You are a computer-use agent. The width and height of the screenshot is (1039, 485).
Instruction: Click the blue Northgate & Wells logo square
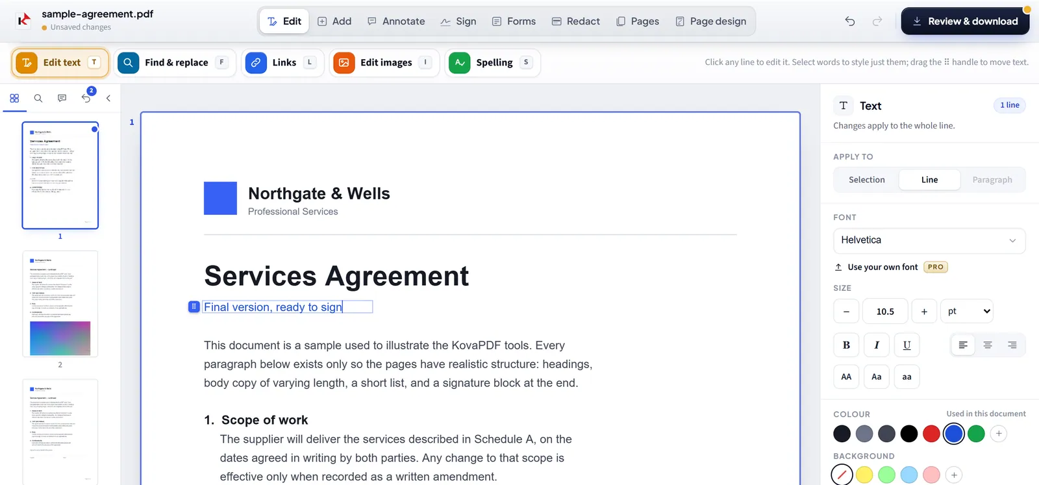(220, 198)
